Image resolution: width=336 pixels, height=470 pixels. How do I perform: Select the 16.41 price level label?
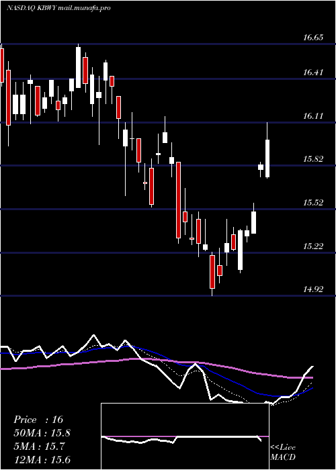tap(313, 72)
